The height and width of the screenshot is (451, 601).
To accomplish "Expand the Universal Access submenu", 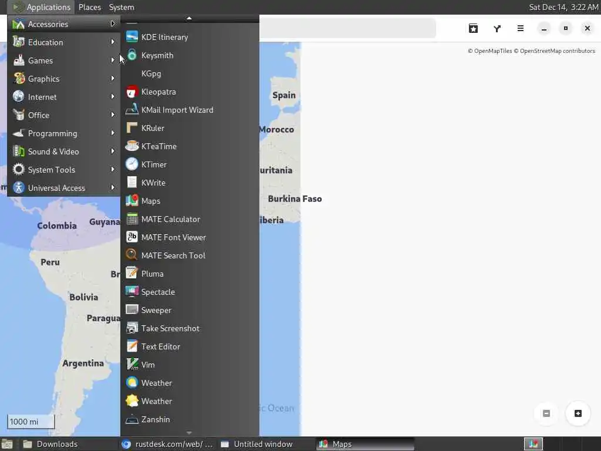I will pyautogui.click(x=63, y=188).
